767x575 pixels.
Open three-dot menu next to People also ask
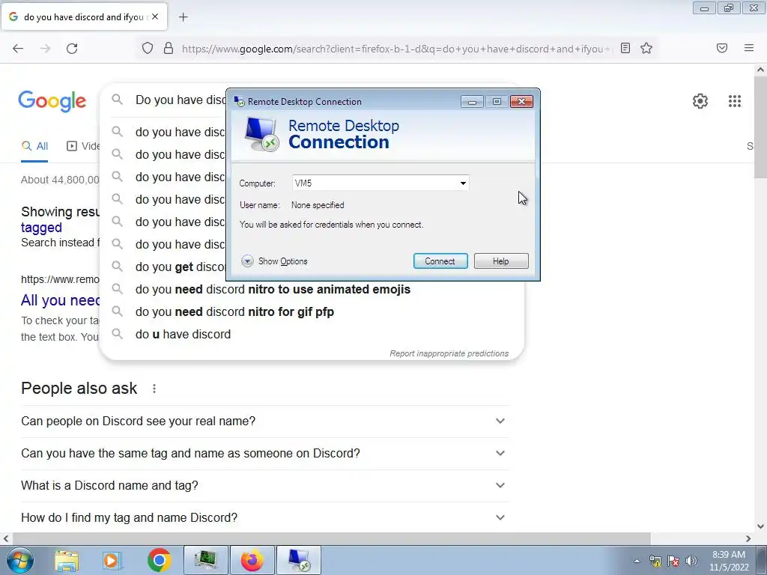point(154,389)
